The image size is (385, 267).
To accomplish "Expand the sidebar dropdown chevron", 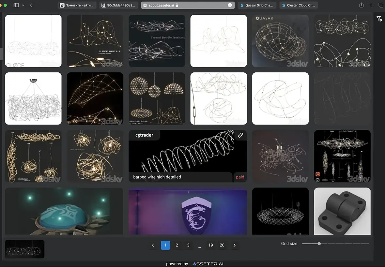I will [23, 5].
